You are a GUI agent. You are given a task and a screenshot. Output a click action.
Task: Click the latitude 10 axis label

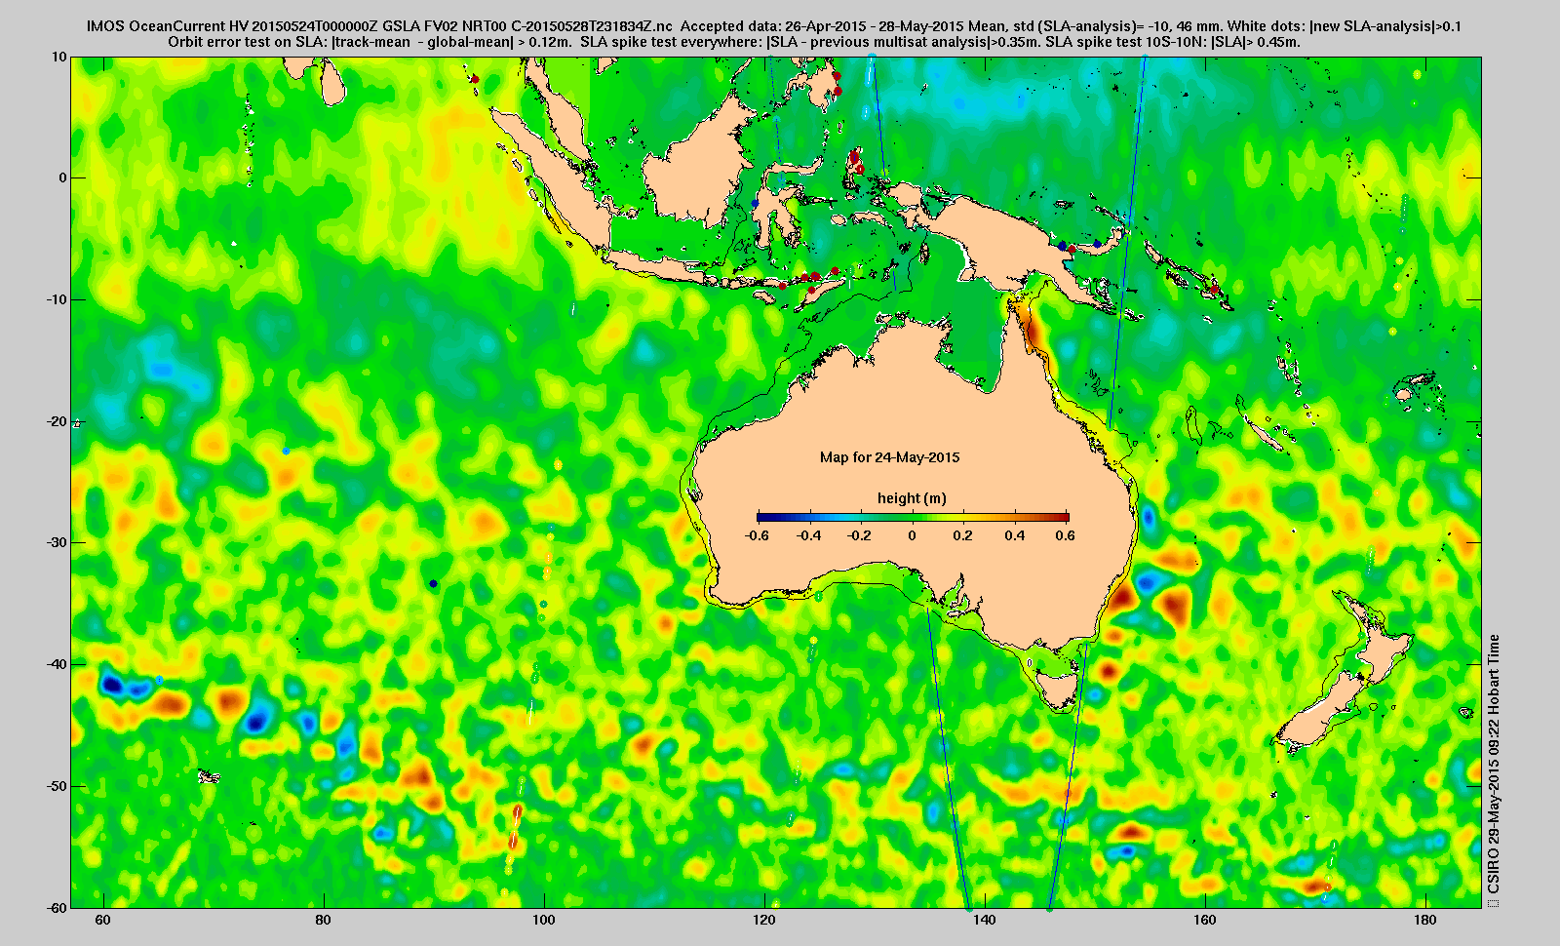pos(60,57)
